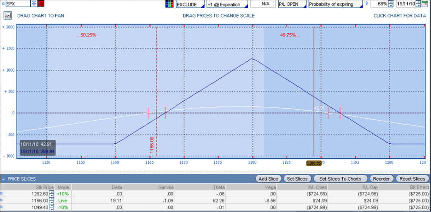Open the calendar date picker icon

coord(424,4)
